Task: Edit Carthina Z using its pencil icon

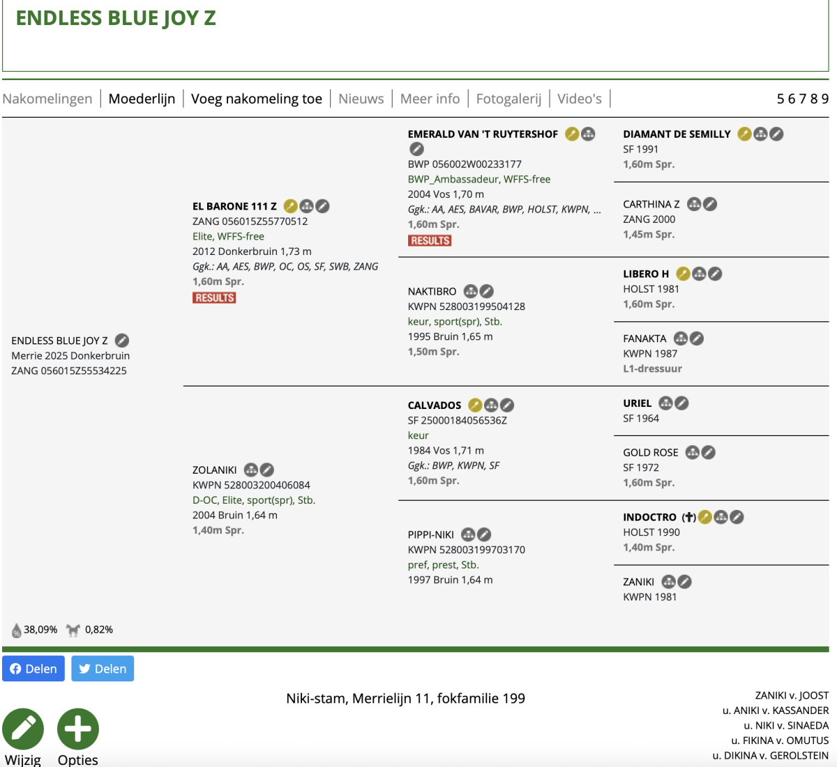Action: 710,204
